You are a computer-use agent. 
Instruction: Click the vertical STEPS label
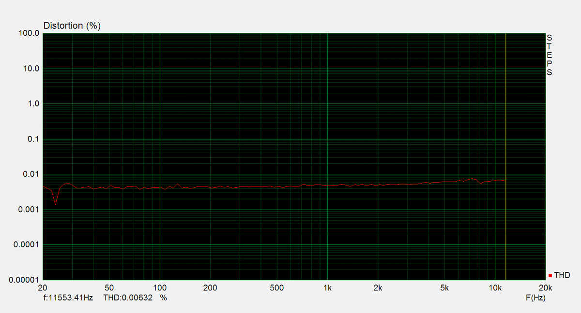coord(549,55)
